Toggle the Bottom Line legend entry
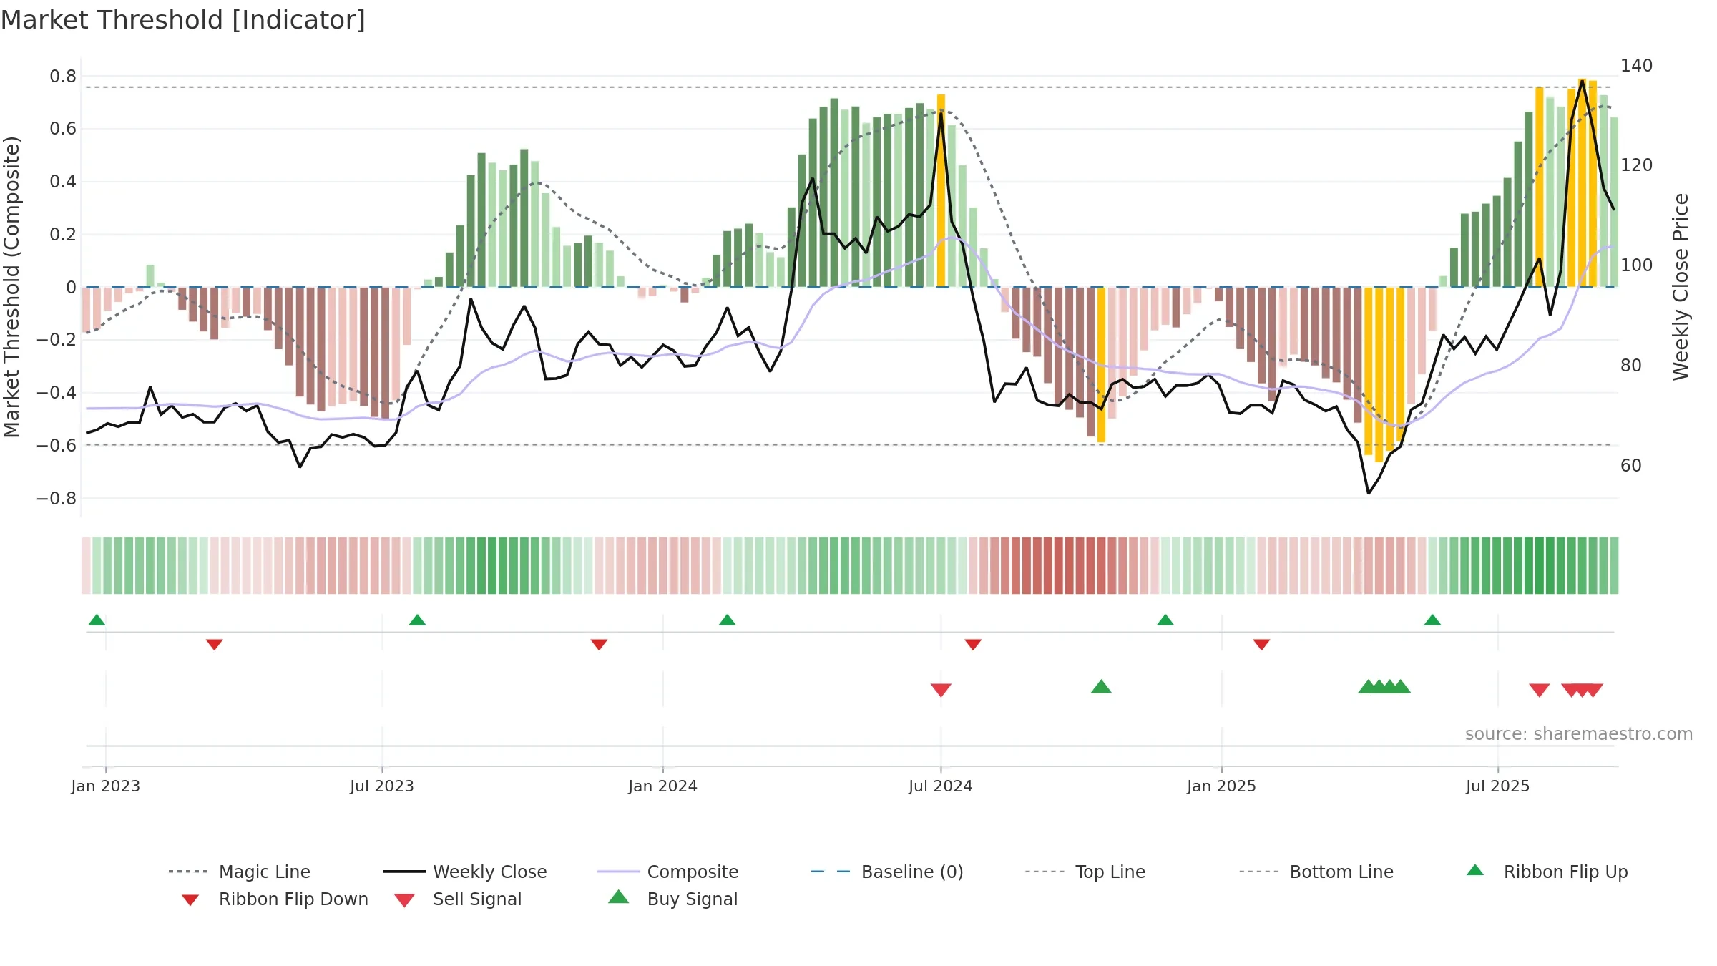The image size is (1717, 966). pos(1316,872)
